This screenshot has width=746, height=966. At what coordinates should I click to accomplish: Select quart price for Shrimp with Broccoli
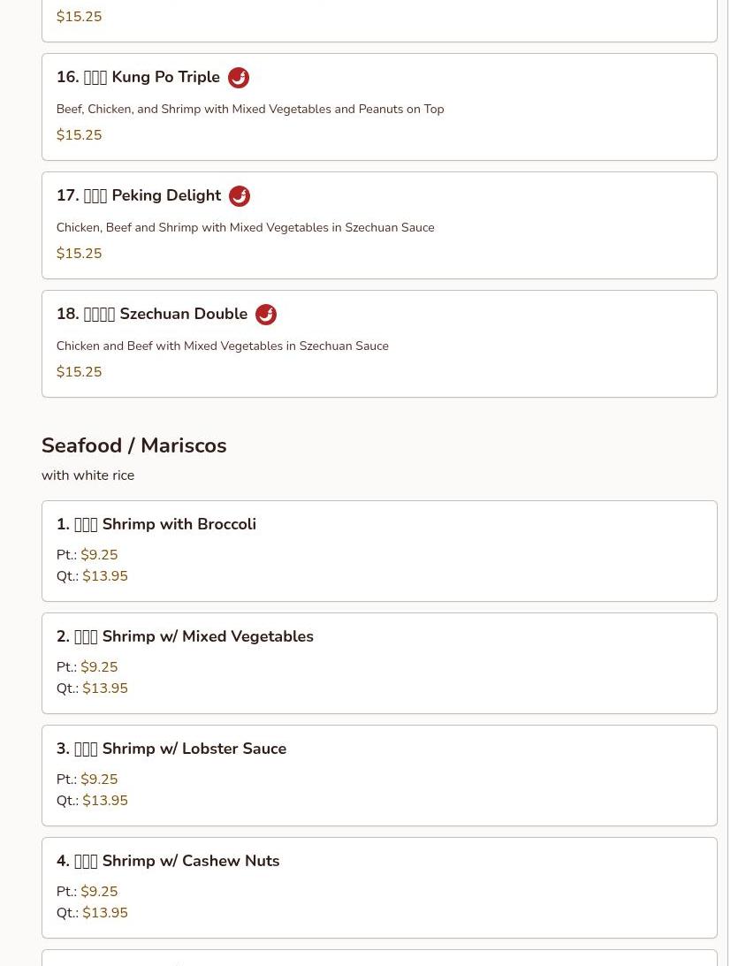(x=105, y=576)
